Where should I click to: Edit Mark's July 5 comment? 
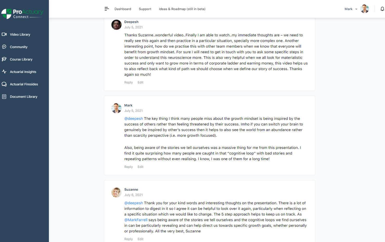[140, 167]
